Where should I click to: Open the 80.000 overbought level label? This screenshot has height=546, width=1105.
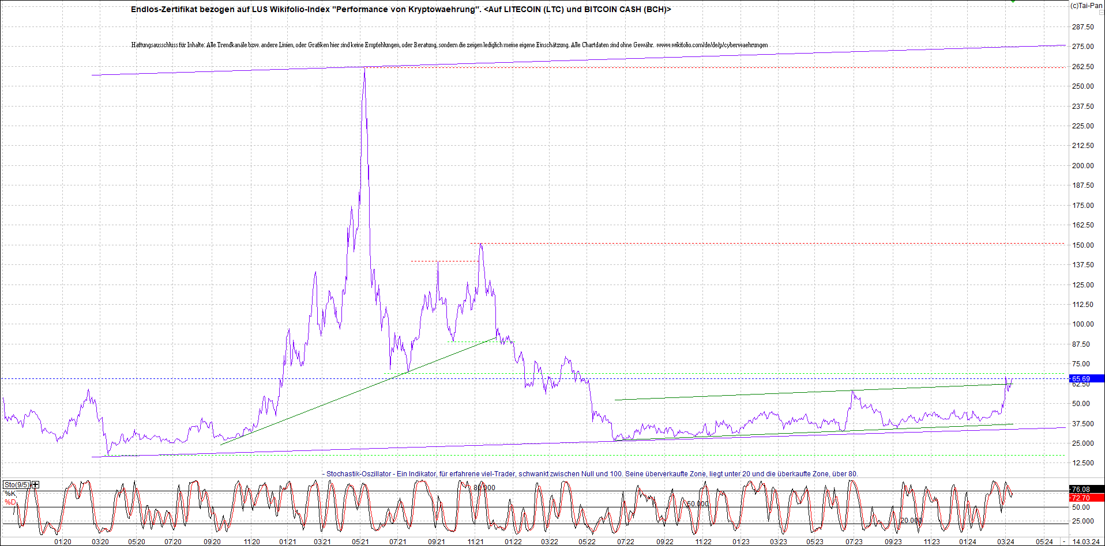[x=483, y=487]
